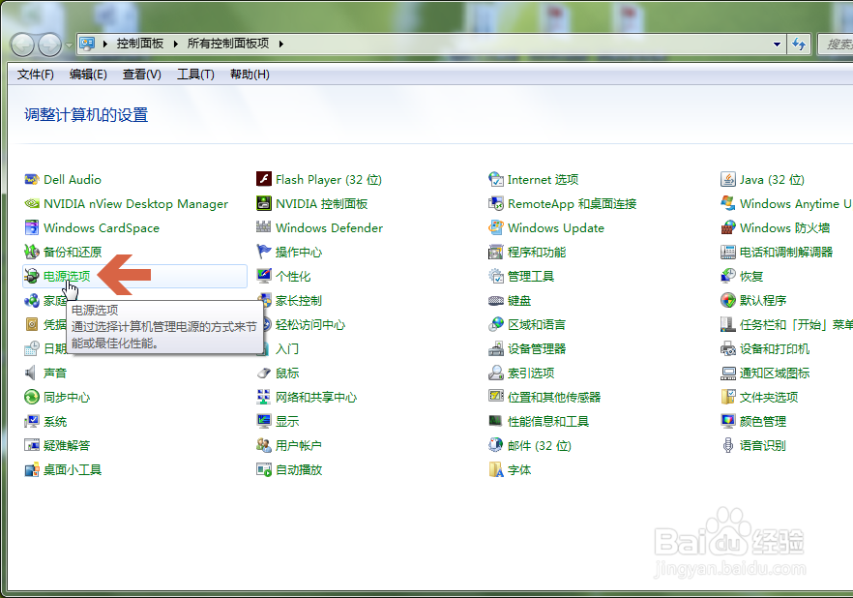This screenshot has width=853, height=598.
Task: Open the 设备和打印机 link
Action: 775,348
